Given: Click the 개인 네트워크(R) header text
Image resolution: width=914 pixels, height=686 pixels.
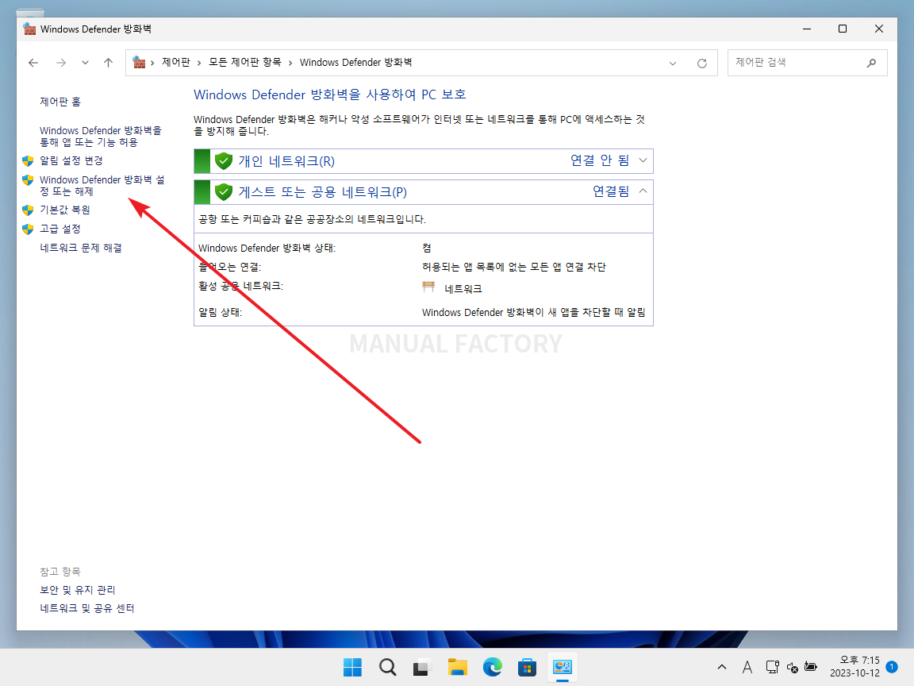Looking at the screenshot, I should (x=286, y=161).
